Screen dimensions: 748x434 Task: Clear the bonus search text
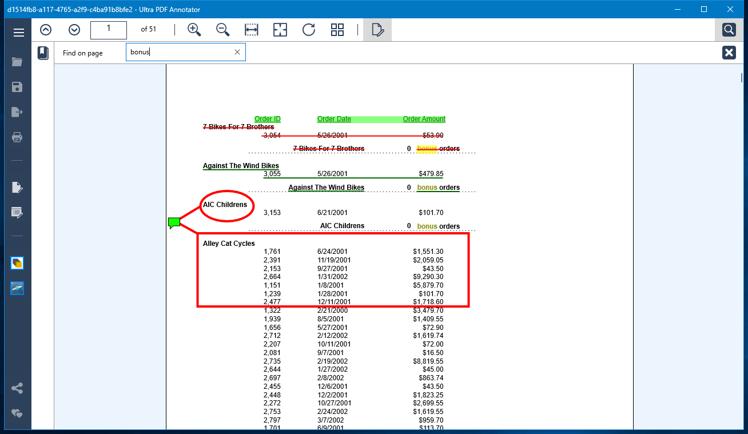click(237, 52)
